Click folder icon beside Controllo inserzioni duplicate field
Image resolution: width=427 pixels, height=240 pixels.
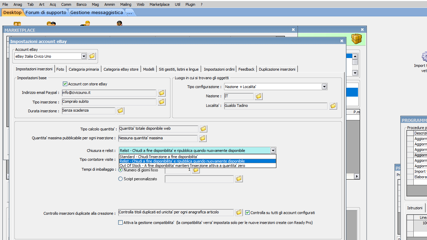tap(239, 212)
